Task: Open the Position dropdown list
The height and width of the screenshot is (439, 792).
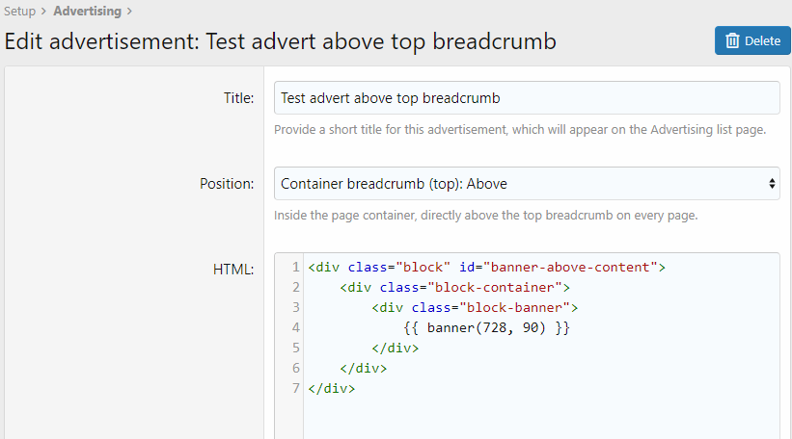Action: tap(526, 183)
